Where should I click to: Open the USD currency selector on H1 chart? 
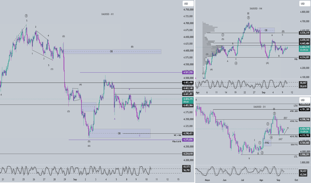pyautogui.click(x=188, y=4)
